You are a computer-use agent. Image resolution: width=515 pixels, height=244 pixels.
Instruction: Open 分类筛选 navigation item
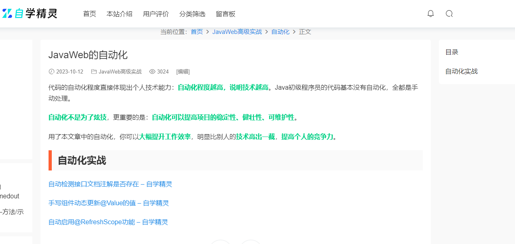pos(192,14)
